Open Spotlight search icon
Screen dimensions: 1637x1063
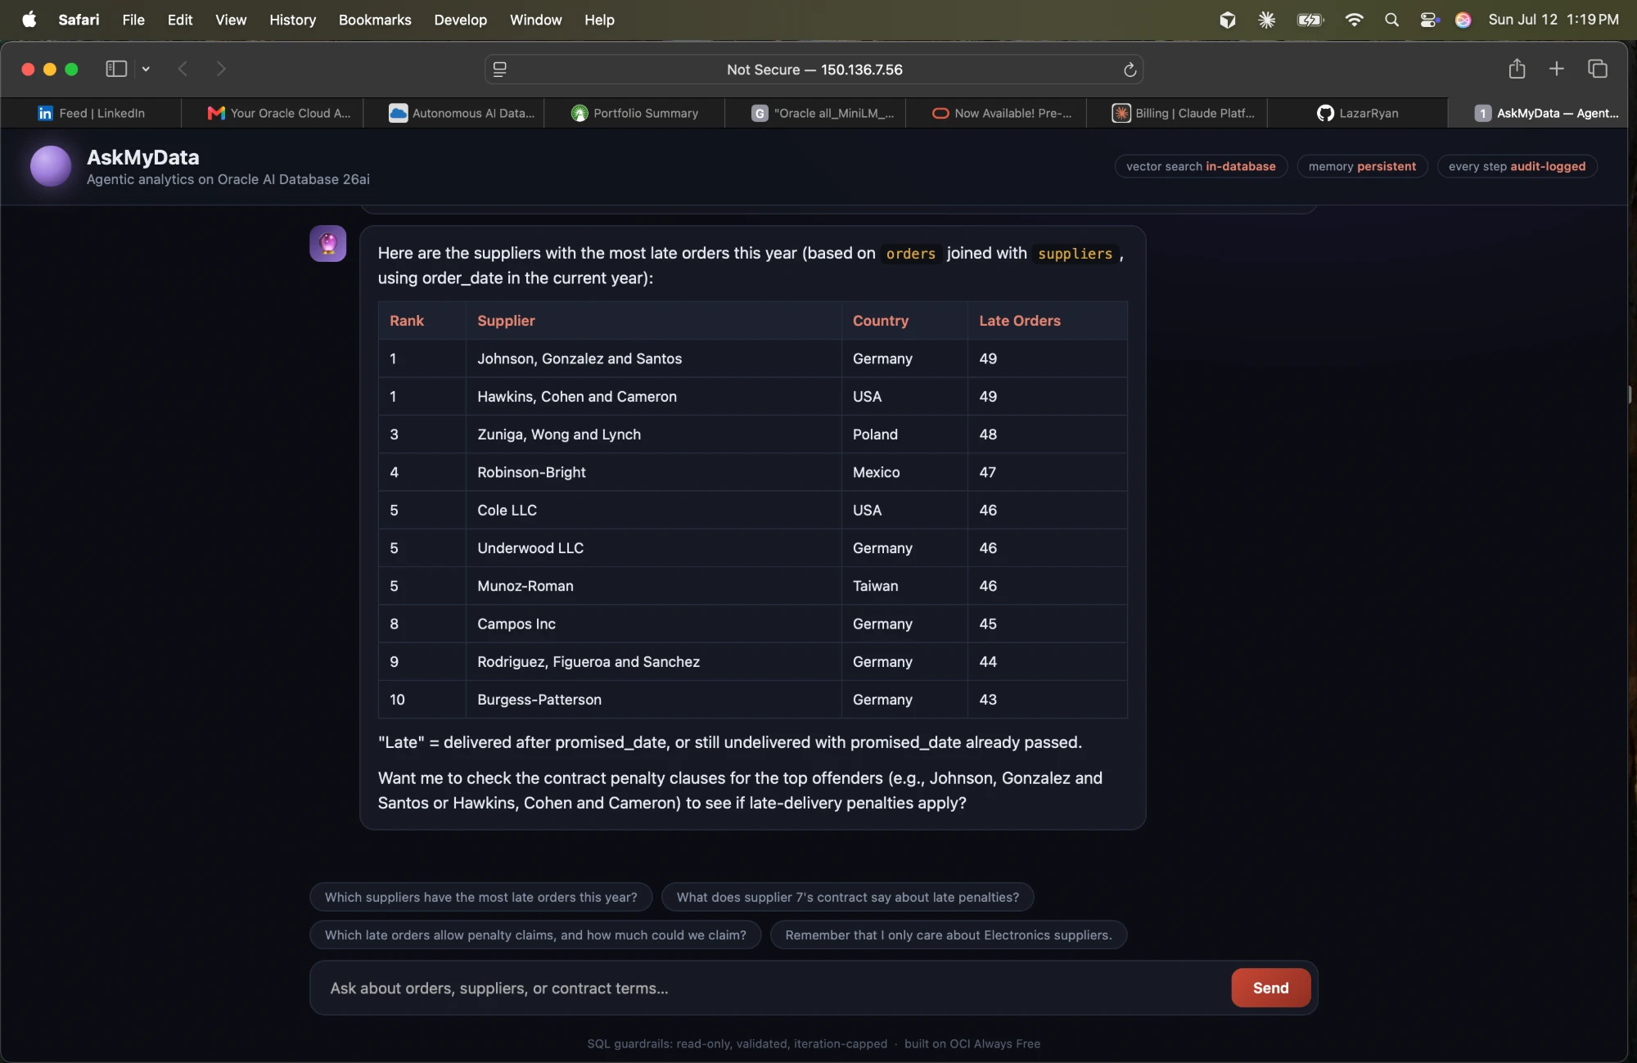coord(1391,20)
